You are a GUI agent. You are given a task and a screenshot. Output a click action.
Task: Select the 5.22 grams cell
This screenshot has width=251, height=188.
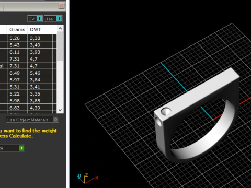click(x=17, y=94)
